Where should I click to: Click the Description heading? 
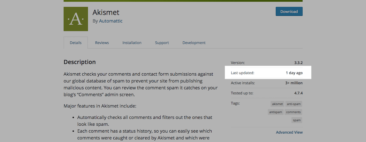[79, 62]
